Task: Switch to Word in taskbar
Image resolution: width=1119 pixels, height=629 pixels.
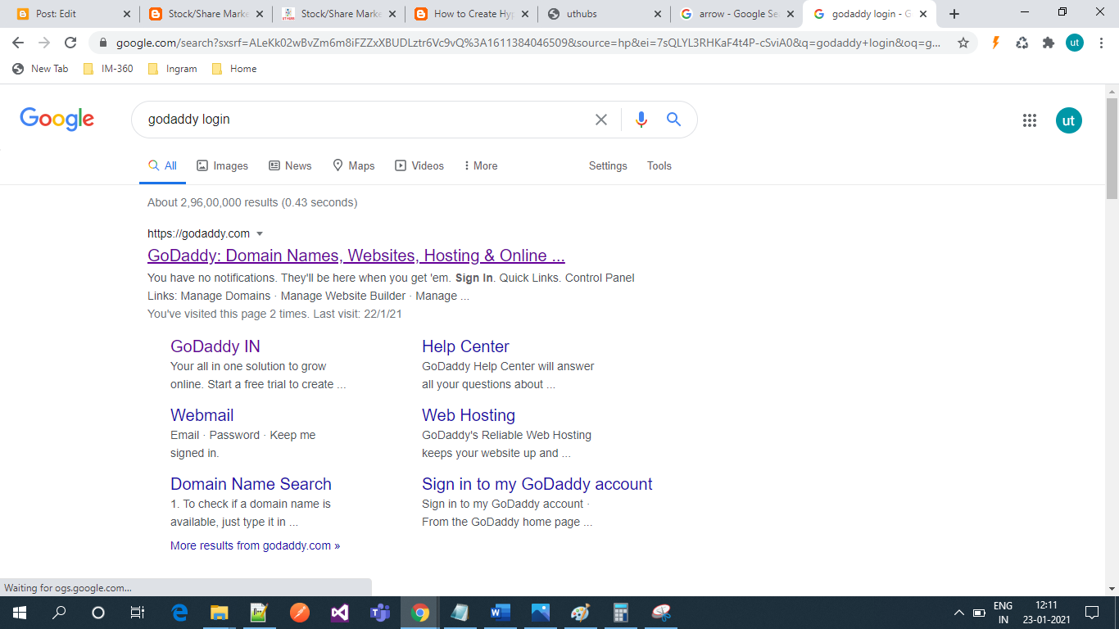Action: [500, 613]
